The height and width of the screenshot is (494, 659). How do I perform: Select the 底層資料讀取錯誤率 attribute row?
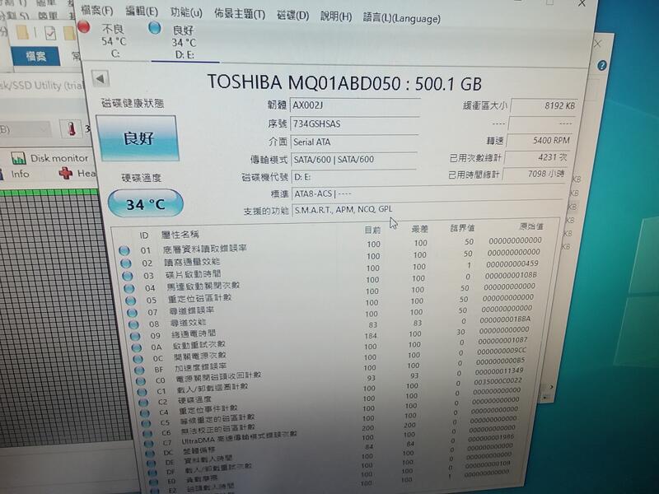332,245
